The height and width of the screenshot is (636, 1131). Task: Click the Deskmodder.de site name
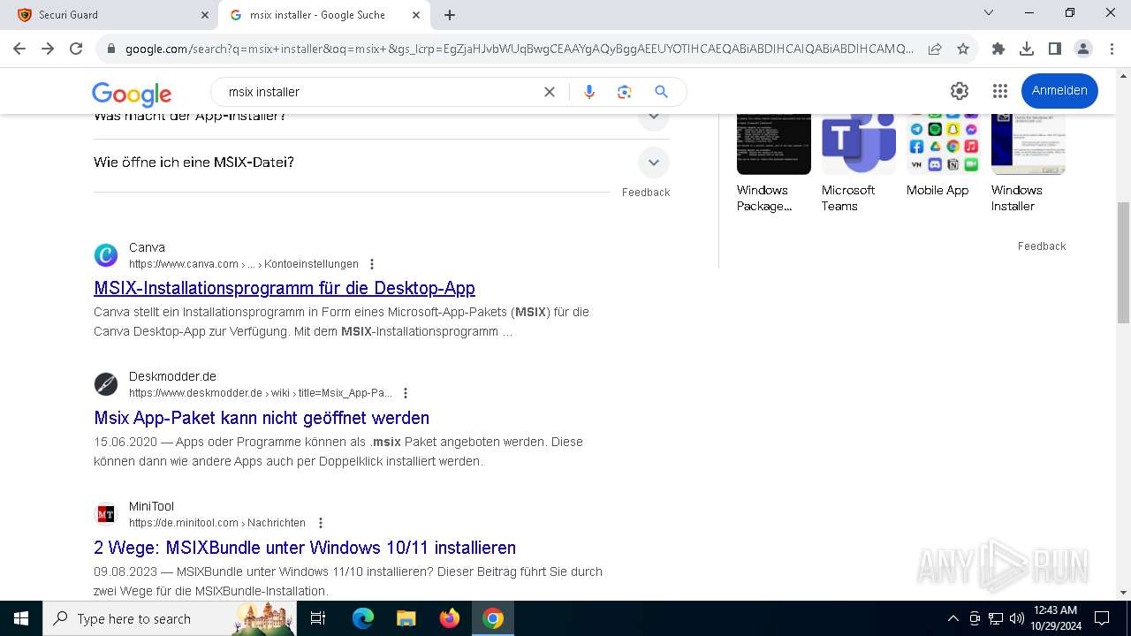point(172,376)
